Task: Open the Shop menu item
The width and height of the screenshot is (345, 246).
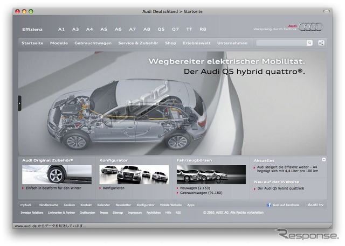Action: (170, 43)
